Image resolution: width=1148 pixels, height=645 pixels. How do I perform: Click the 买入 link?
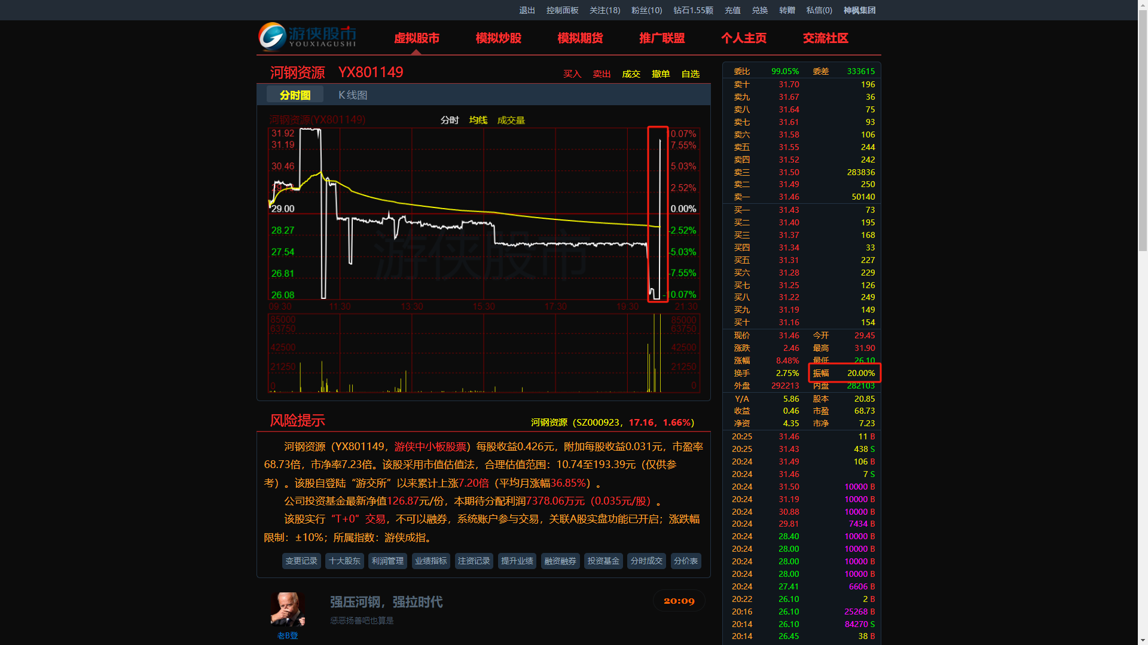point(572,74)
